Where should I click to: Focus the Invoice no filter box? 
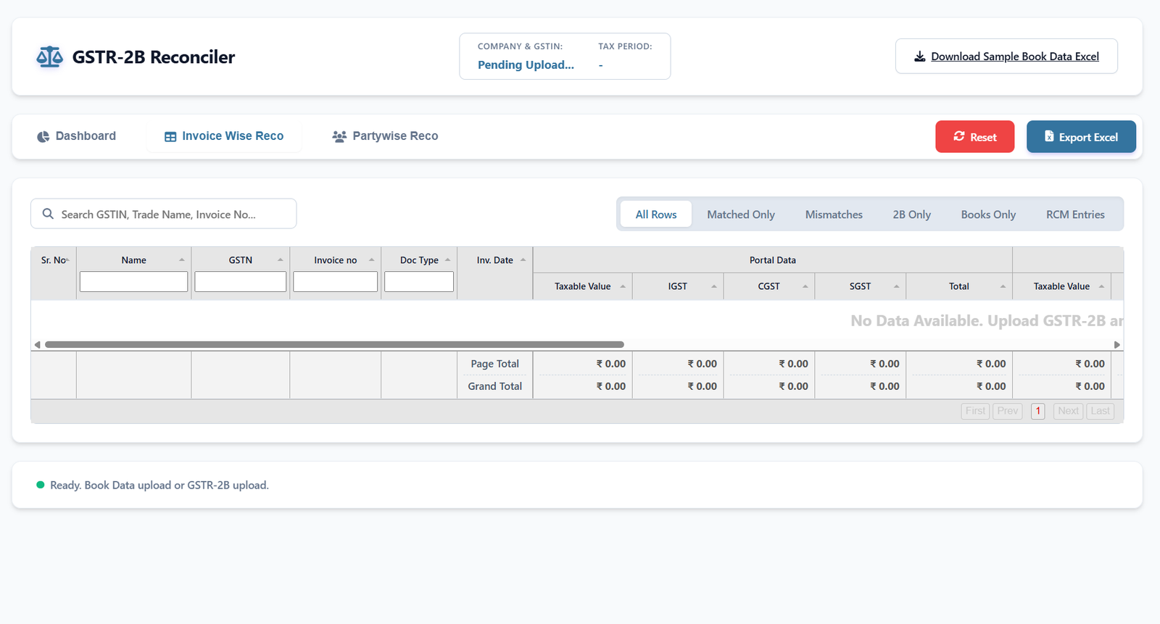click(336, 282)
